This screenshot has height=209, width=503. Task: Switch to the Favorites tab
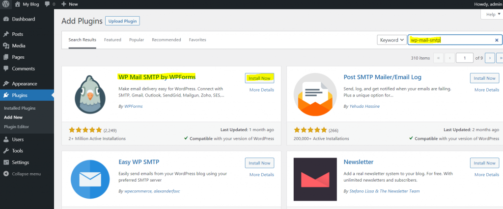click(197, 40)
